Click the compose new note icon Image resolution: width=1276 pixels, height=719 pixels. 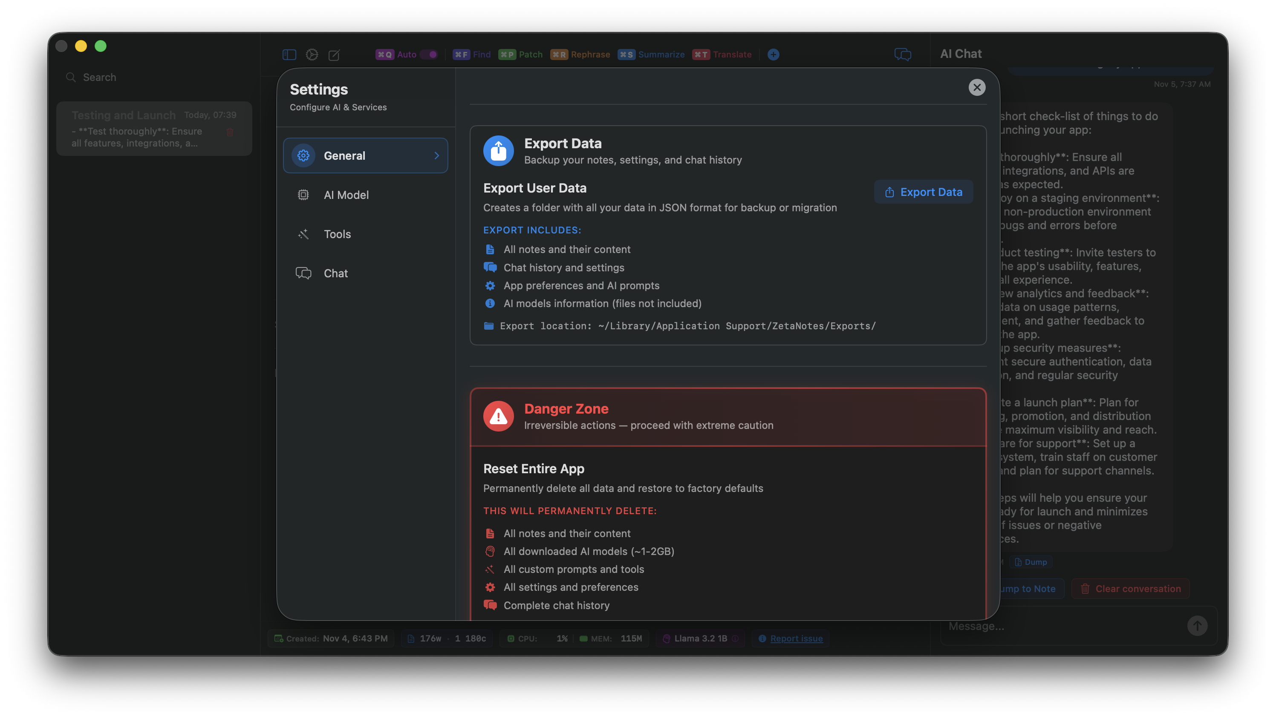335,55
